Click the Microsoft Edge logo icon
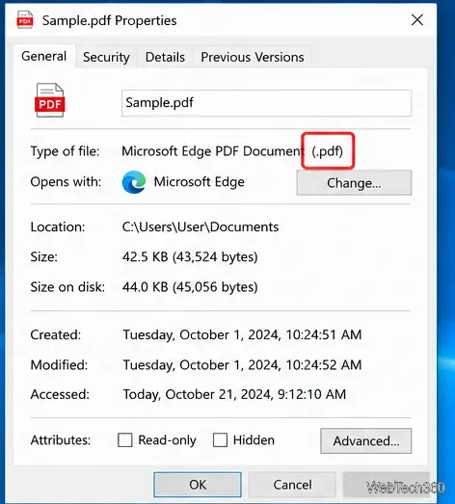 [134, 182]
